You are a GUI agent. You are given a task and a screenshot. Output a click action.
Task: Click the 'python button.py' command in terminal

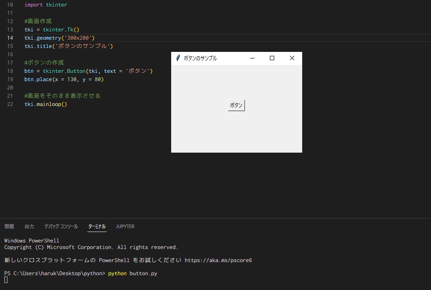[132, 273]
